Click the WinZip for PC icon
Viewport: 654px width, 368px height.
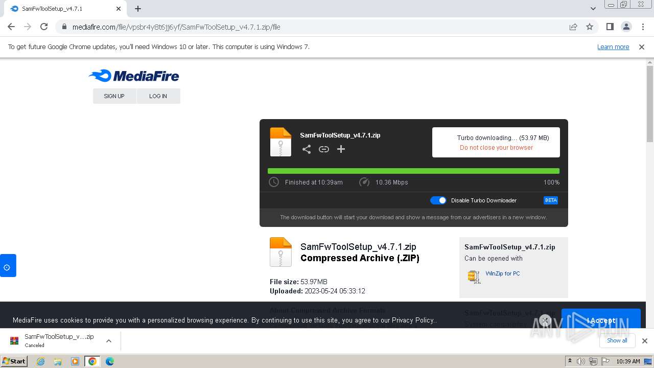point(474,276)
